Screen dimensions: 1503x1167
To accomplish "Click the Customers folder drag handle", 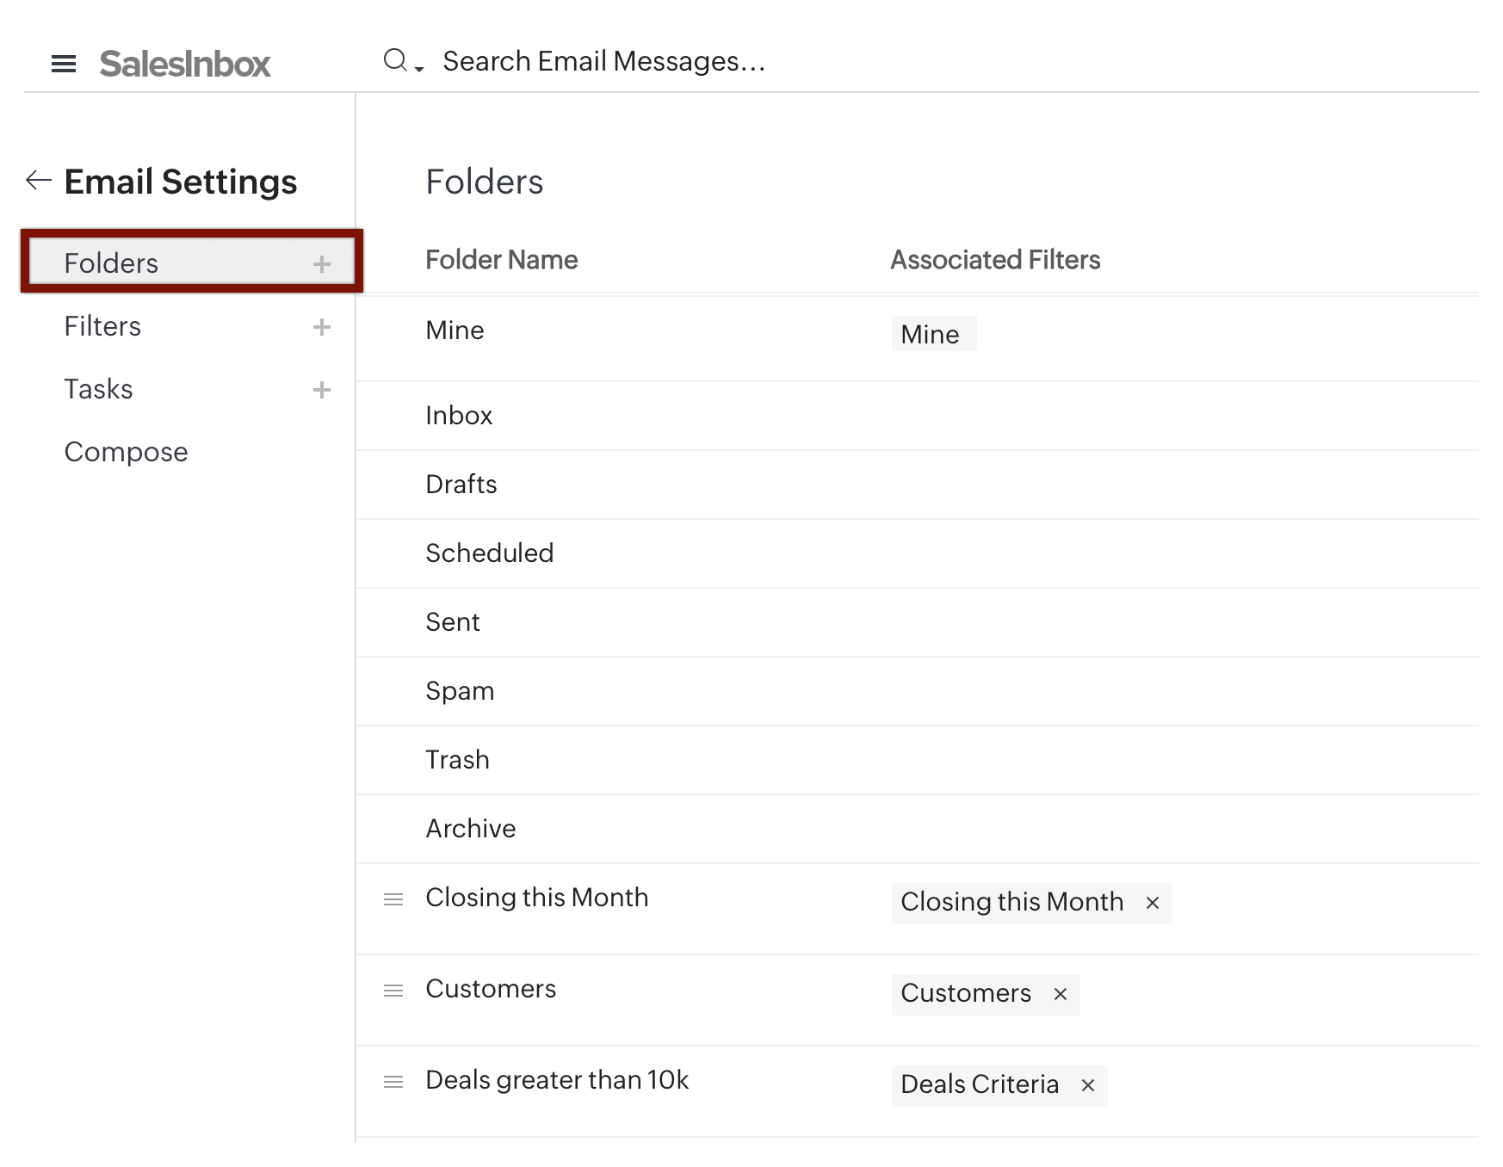I will [393, 991].
